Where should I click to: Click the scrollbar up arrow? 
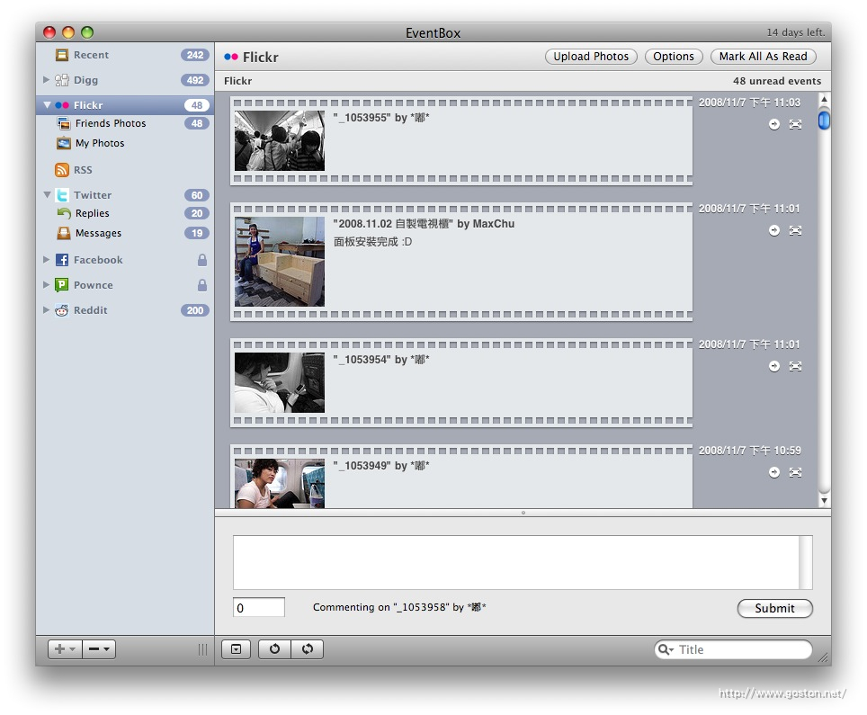pos(824,100)
